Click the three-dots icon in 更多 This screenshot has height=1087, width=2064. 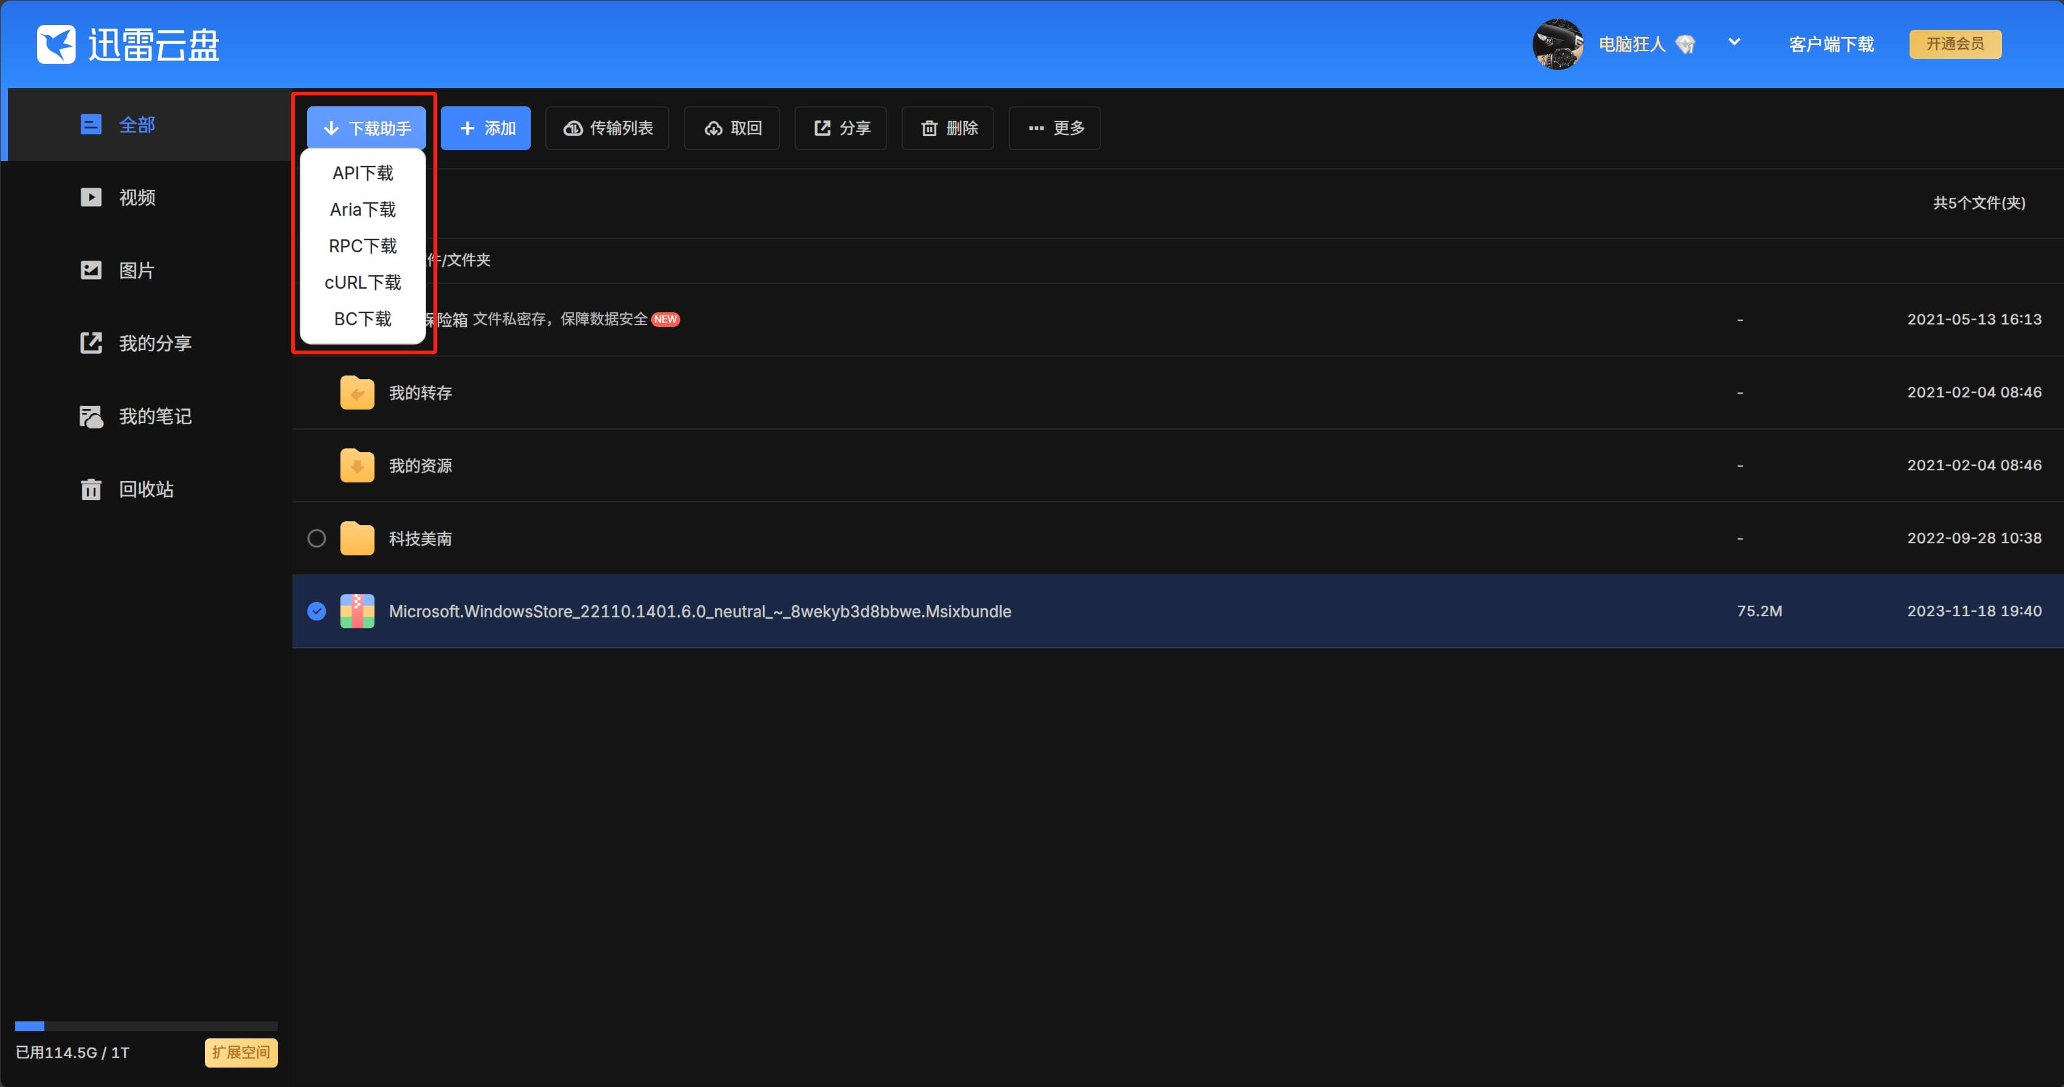click(x=1036, y=128)
